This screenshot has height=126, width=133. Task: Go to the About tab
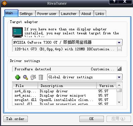click(x=86, y=14)
